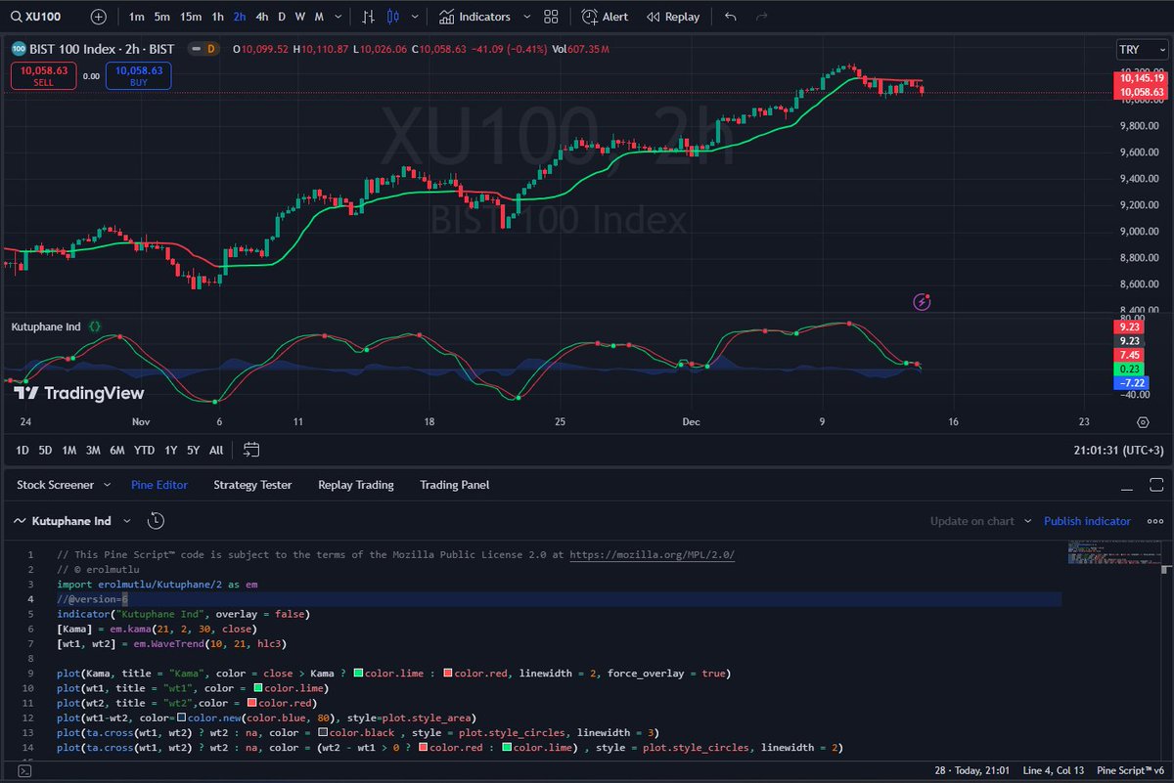Open indicator templates grid icon
The height and width of the screenshot is (783, 1174).
click(x=551, y=17)
